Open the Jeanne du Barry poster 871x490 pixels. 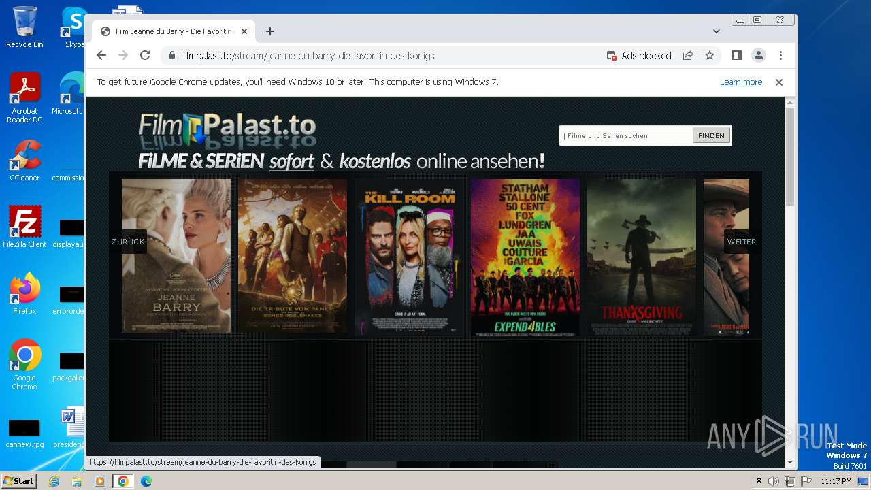coord(176,256)
